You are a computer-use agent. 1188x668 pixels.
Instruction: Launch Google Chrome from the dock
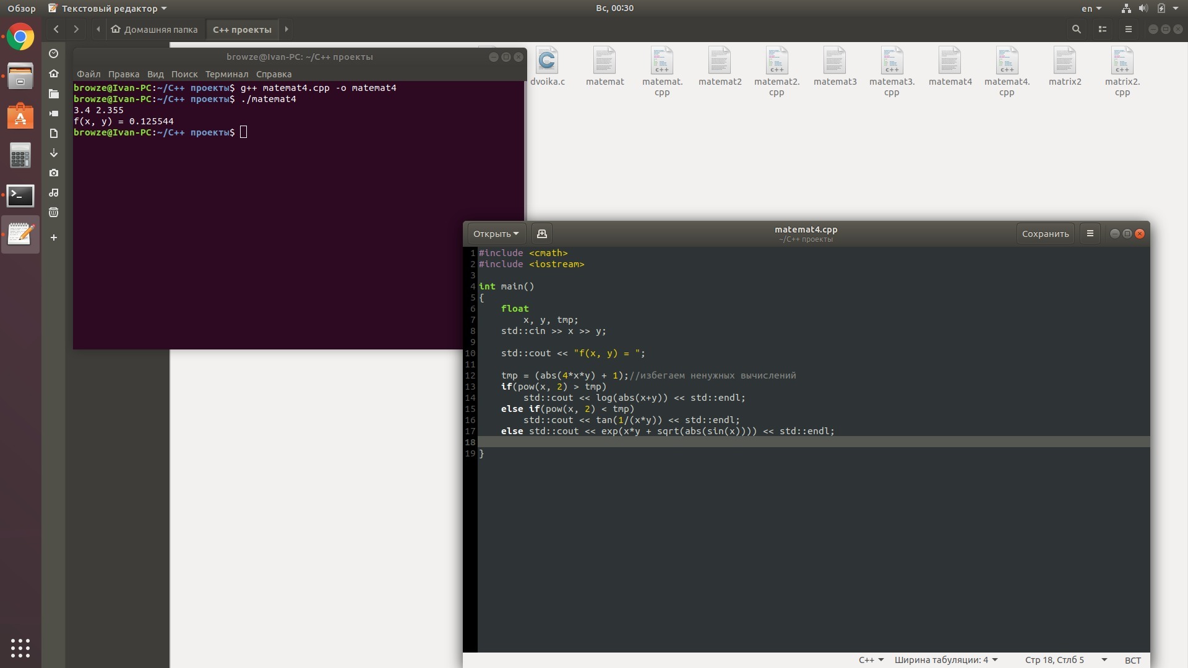[x=20, y=37]
